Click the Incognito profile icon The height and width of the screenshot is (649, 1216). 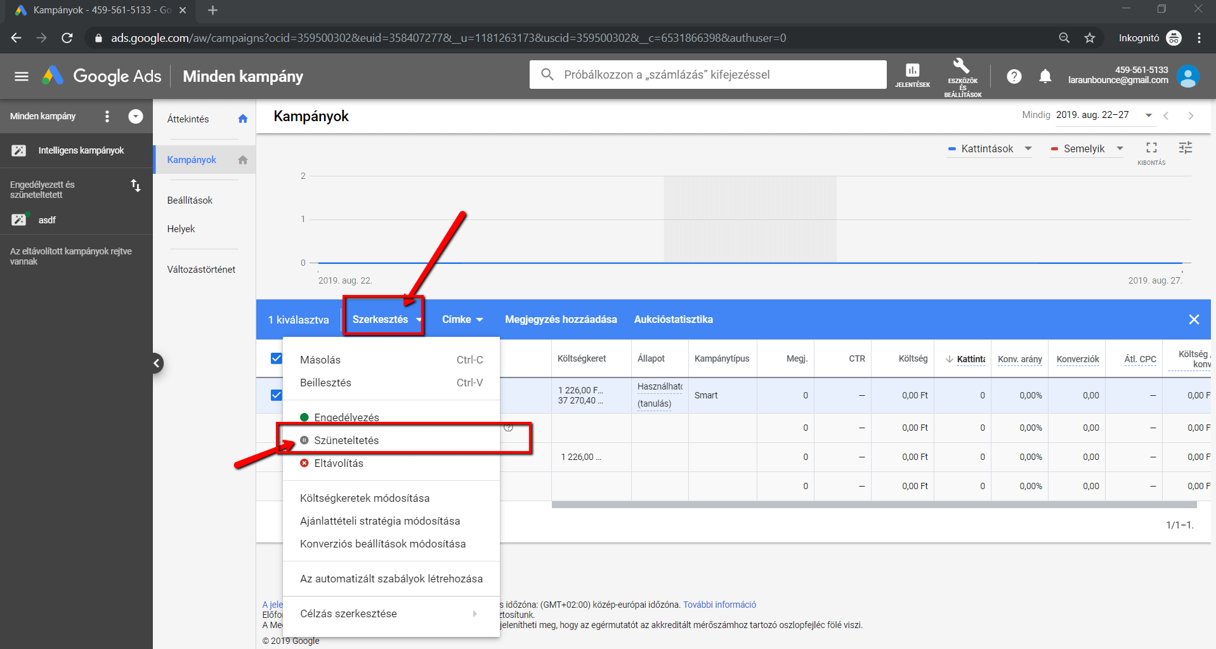pos(1174,38)
